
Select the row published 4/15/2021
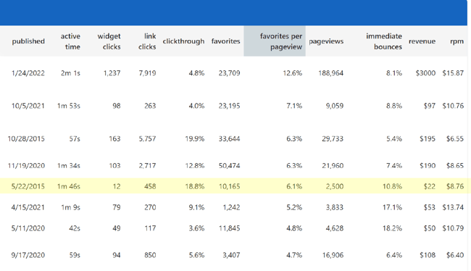point(234,207)
